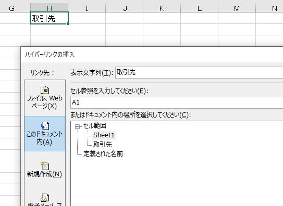283x206 pixels.
Task: Select the 電子メール アドレス link type icon
Action: [x=45, y=198]
